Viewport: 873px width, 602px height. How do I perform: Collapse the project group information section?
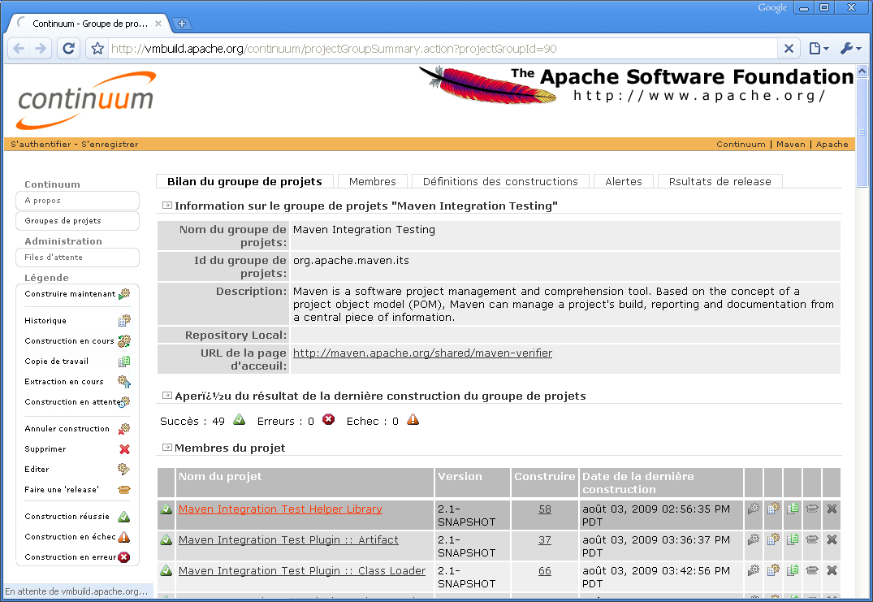pyautogui.click(x=167, y=206)
